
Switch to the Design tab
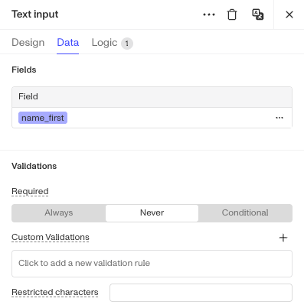[28, 43]
